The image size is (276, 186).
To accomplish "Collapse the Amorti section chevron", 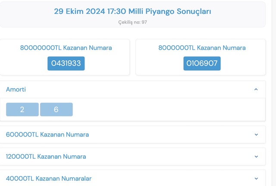I will click(256, 89).
